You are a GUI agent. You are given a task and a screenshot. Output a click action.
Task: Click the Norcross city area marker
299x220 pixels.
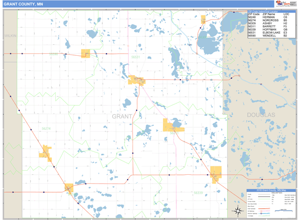tap(68, 188)
